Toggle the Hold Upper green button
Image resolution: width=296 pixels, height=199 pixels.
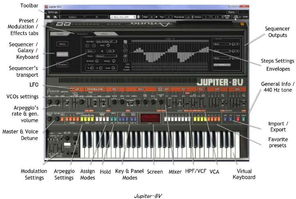[x=115, y=119]
